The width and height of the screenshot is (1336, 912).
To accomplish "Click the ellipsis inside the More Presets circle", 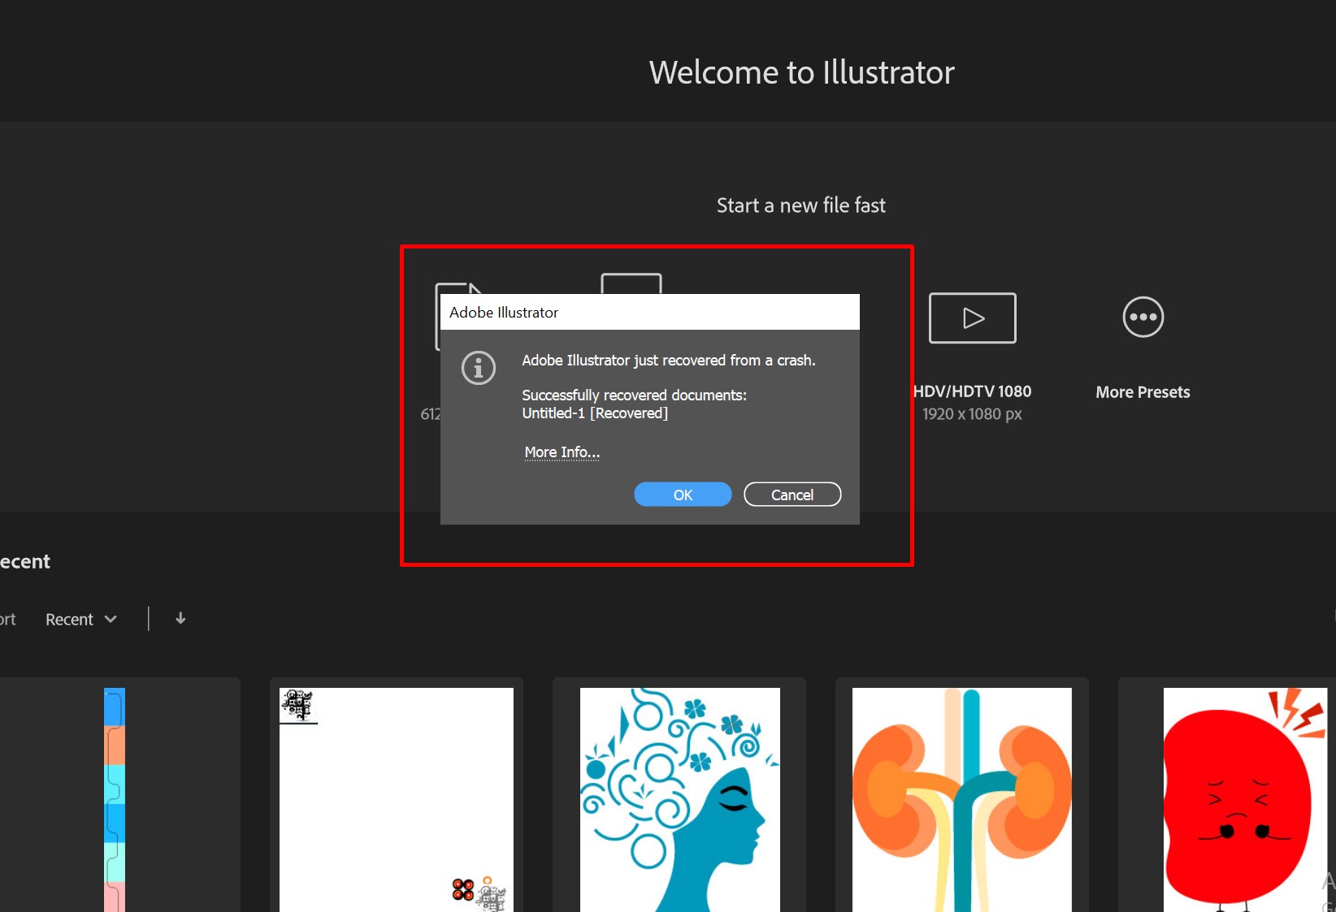I will 1143,317.
